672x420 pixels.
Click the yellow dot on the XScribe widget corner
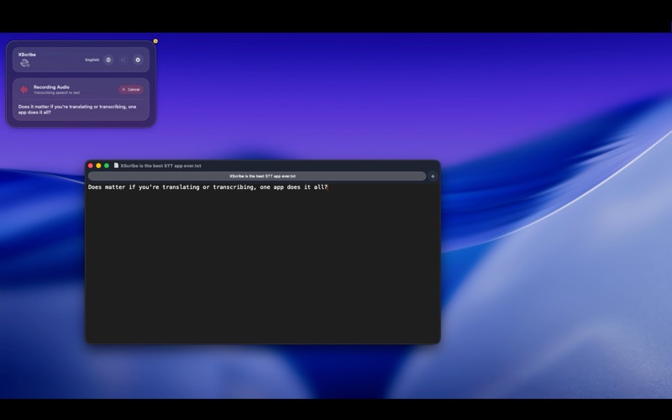pyautogui.click(x=155, y=41)
